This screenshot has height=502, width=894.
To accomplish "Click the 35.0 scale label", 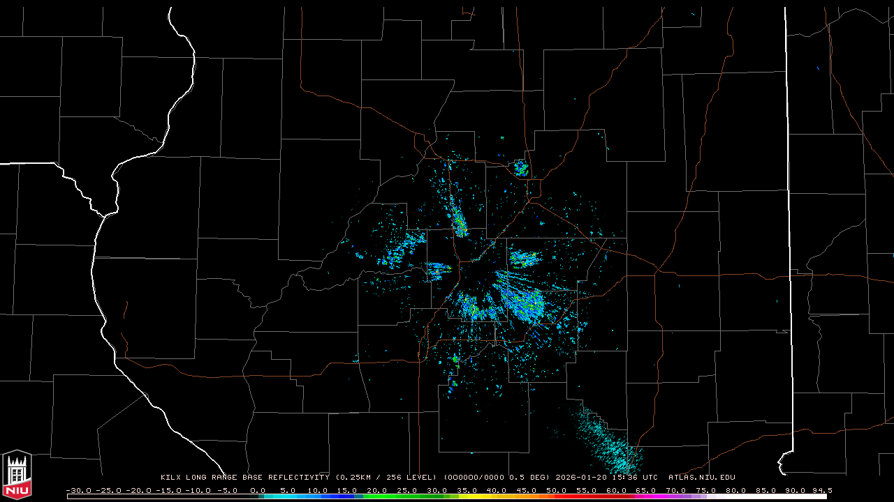I will pos(468,490).
